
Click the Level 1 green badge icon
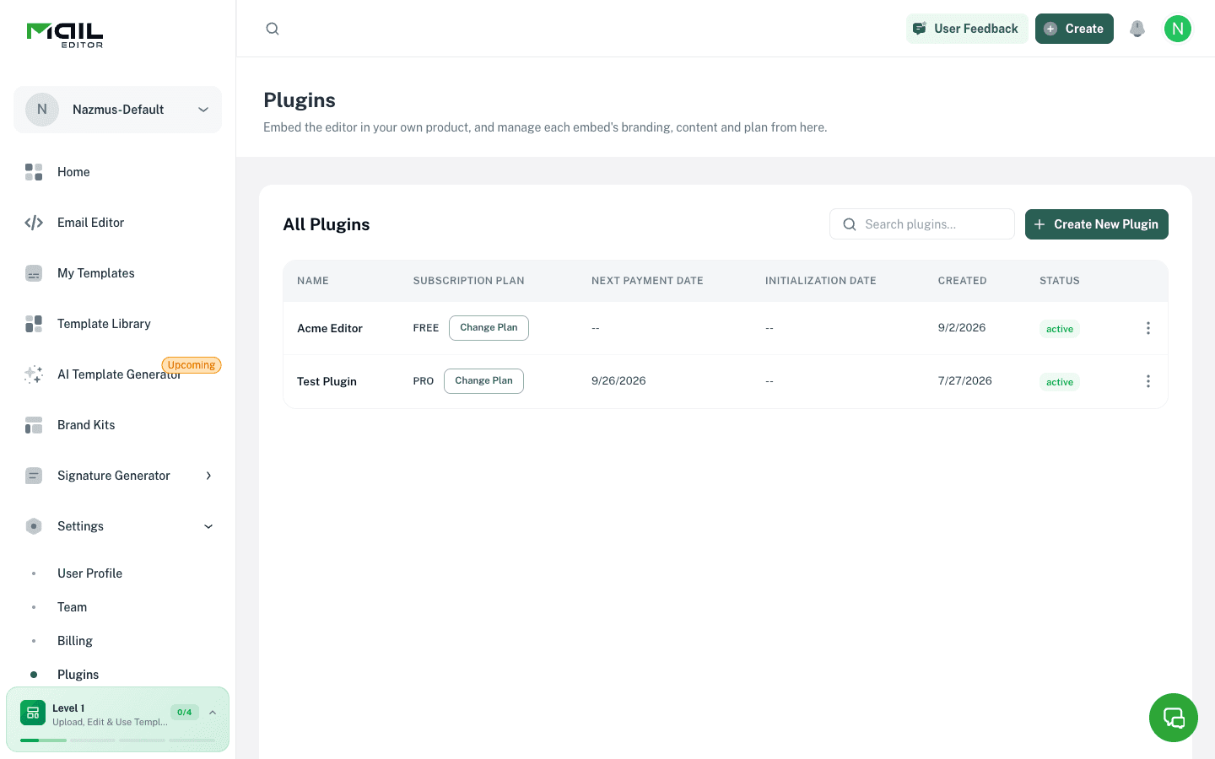[x=33, y=713]
